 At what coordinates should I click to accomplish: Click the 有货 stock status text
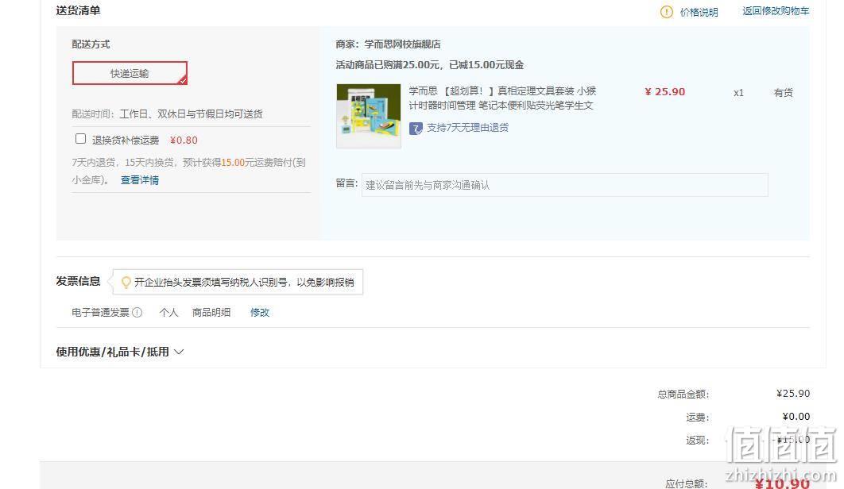tap(783, 93)
